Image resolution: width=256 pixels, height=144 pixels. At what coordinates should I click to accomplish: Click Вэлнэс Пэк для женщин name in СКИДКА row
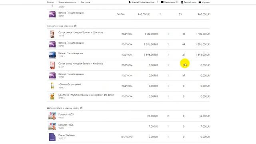71,13
